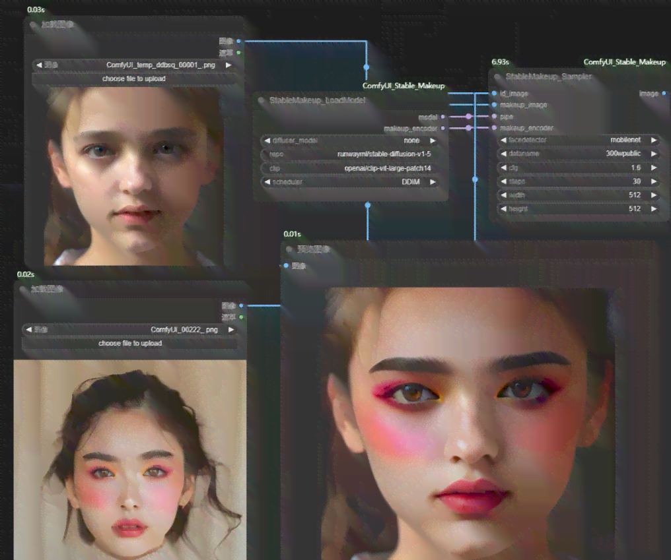Click the makeup_encoder input socket on Sampler
This screenshot has width=671, height=560.
point(494,128)
